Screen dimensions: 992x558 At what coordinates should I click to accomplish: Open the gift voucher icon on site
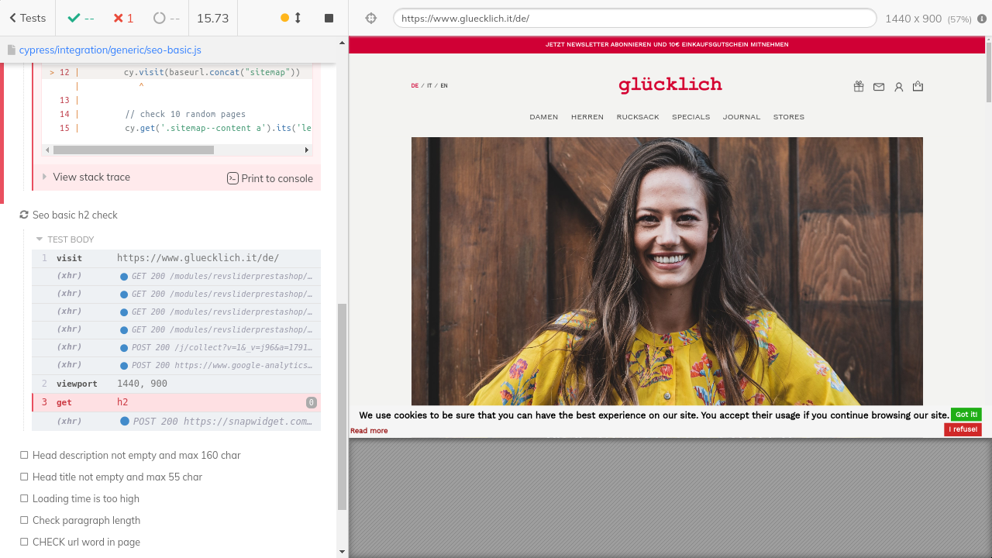coord(859,87)
